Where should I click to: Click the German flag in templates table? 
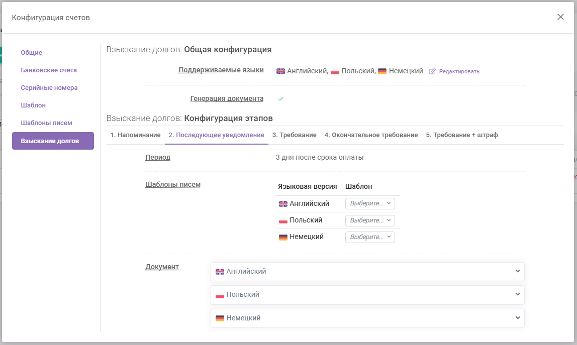tap(283, 237)
